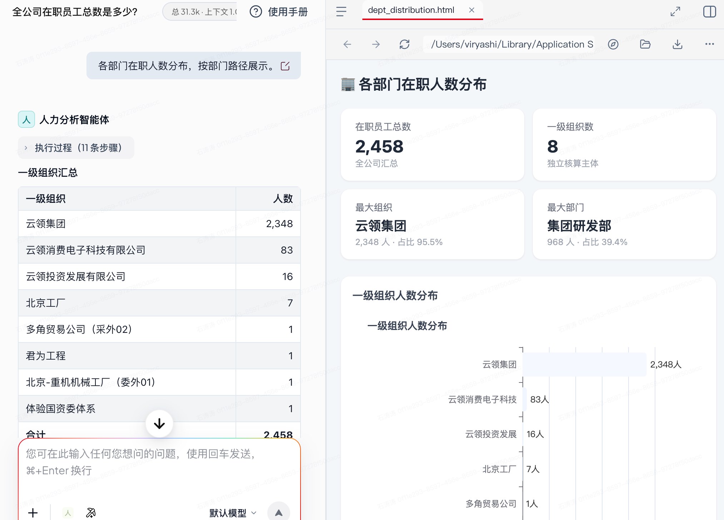Send the message with the up-arrow button
The width and height of the screenshot is (724, 520).
click(x=279, y=513)
